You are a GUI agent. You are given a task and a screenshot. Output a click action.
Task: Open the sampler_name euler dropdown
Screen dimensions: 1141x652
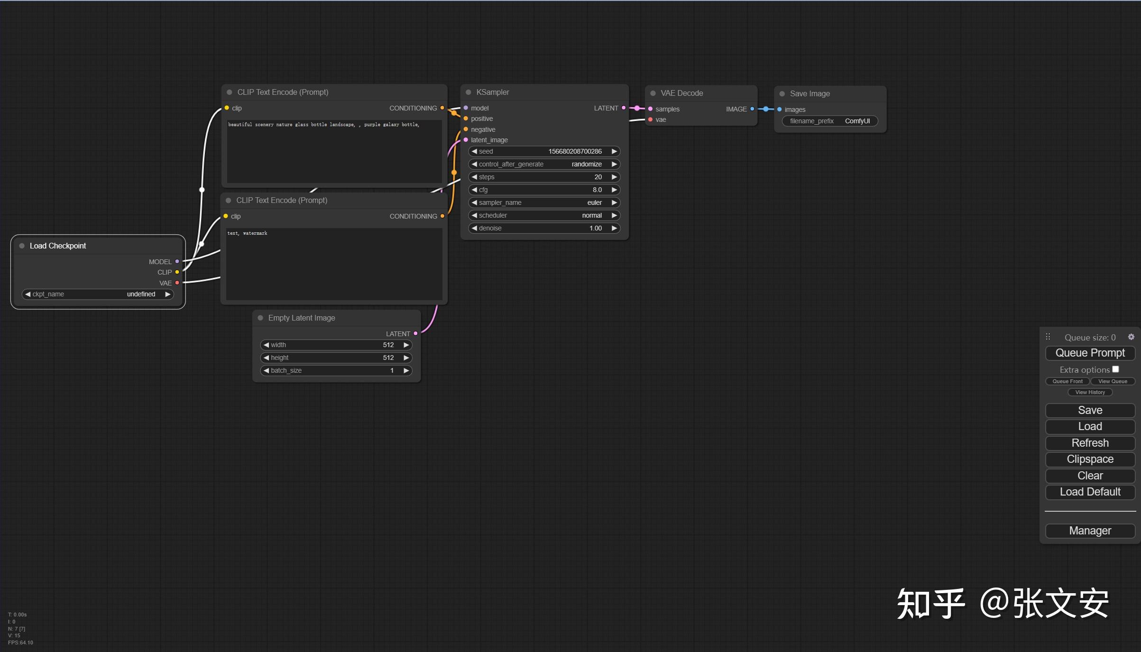(544, 202)
